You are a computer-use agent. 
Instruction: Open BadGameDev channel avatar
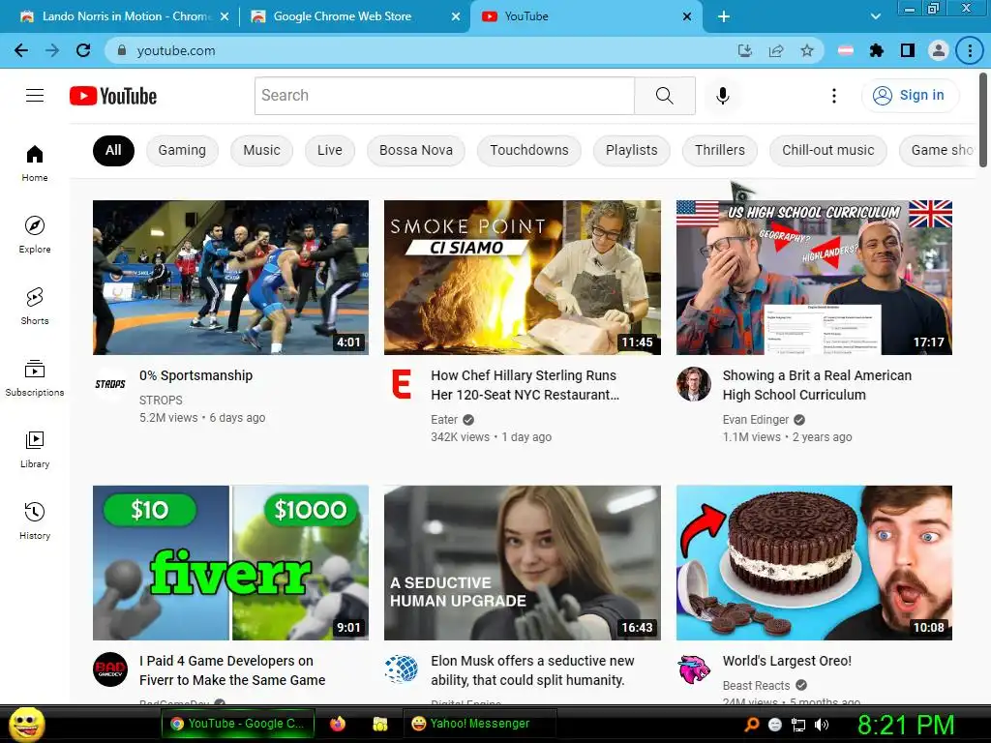110,669
